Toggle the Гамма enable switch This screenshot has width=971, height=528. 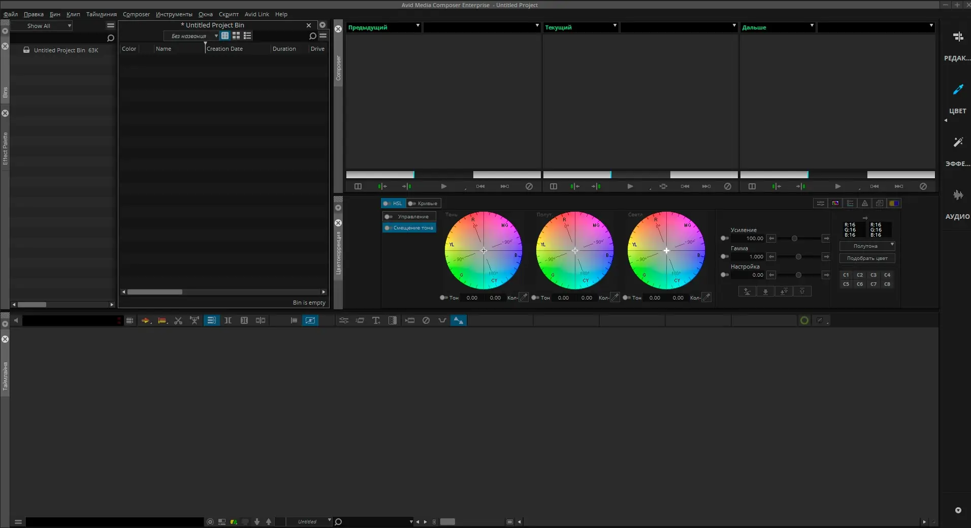(x=725, y=256)
